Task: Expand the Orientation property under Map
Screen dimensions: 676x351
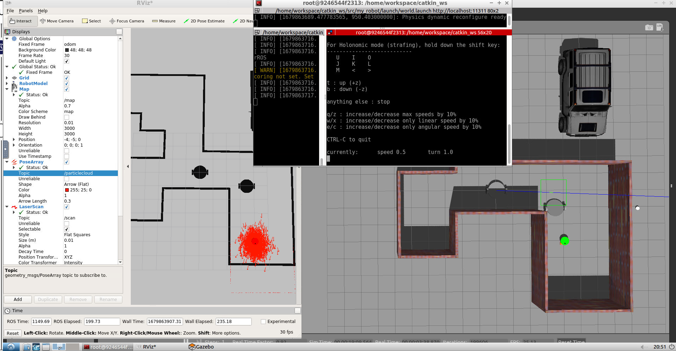Action: [14, 145]
